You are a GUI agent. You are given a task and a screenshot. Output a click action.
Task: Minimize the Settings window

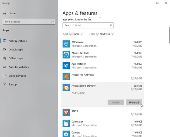tap(149, 3)
